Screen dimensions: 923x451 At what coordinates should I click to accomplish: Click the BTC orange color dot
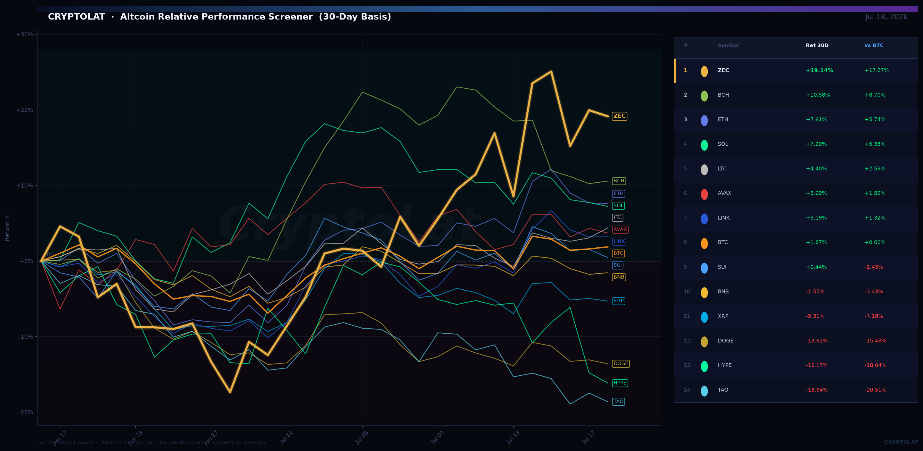tap(704, 243)
